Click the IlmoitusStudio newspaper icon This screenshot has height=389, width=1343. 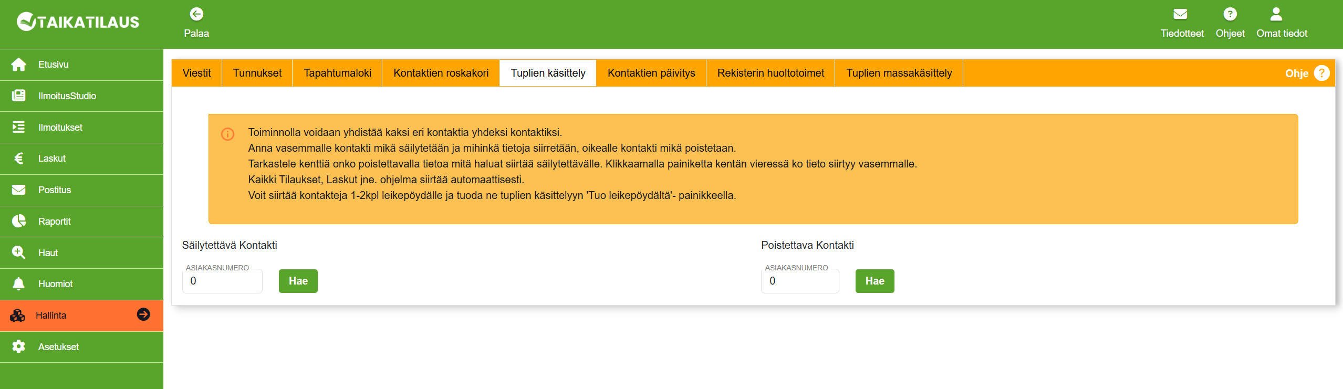(19, 96)
